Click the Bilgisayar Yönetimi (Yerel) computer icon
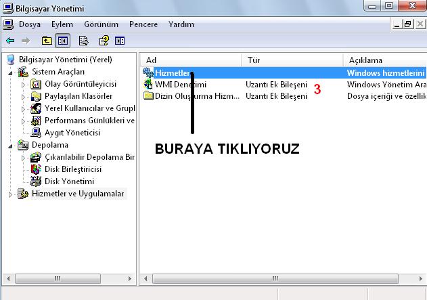The image size is (427, 300). click(x=11, y=60)
